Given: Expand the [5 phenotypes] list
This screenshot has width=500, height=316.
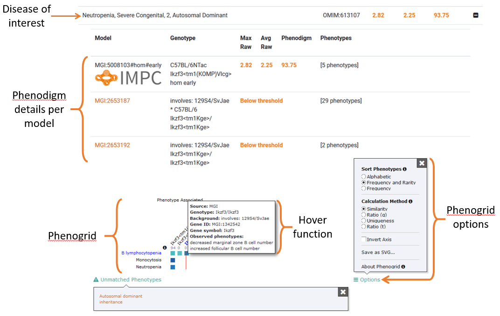Looking at the screenshot, I should (x=339, y=65).
